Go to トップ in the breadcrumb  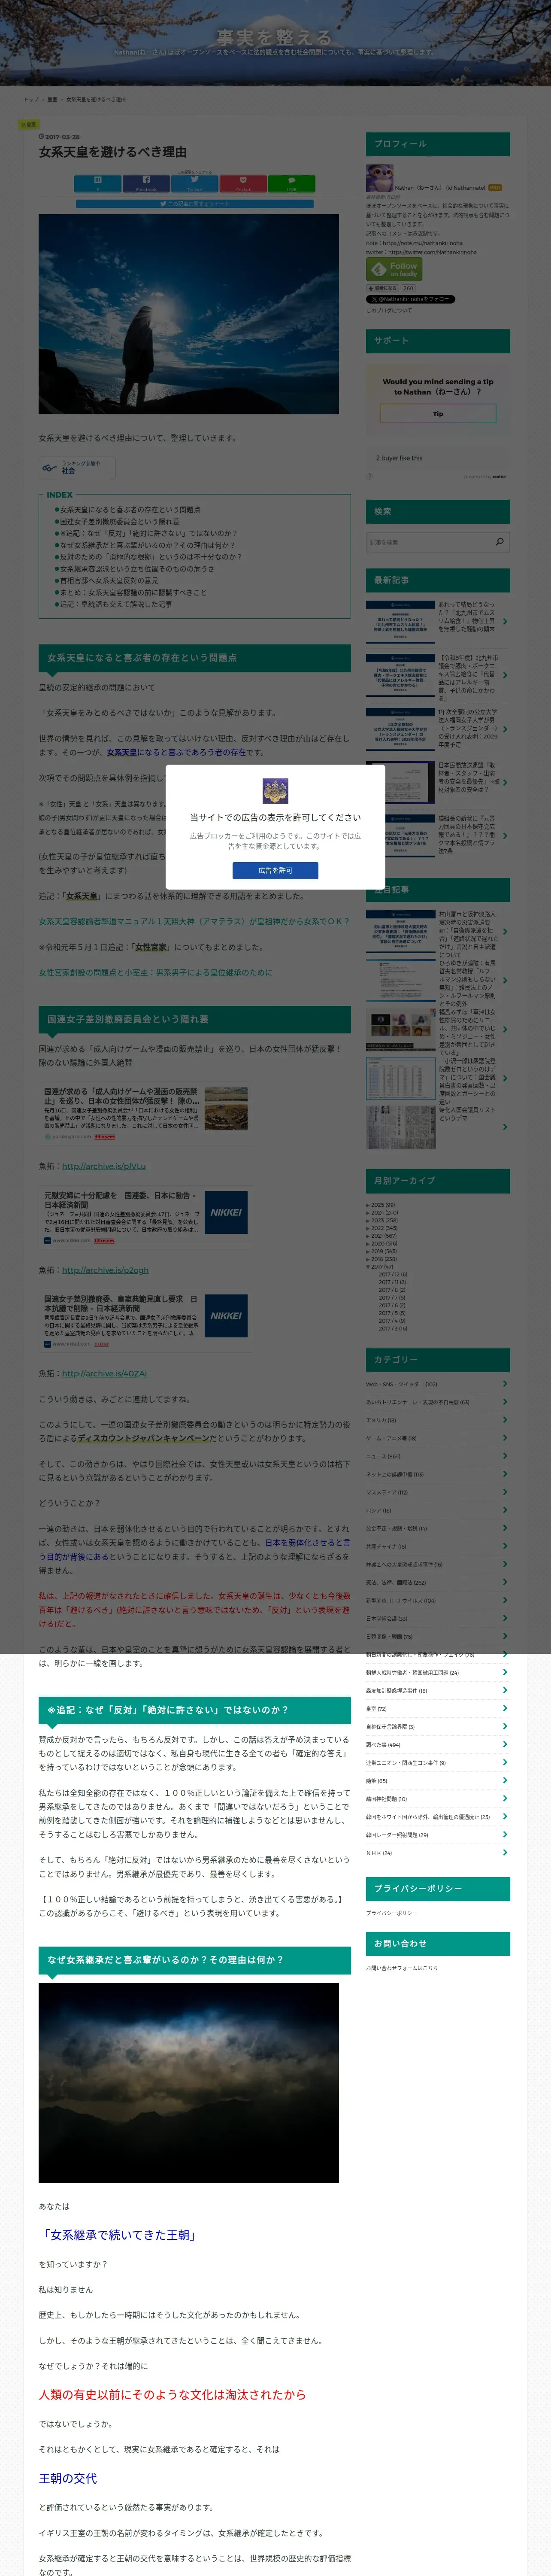coord(31,99)
